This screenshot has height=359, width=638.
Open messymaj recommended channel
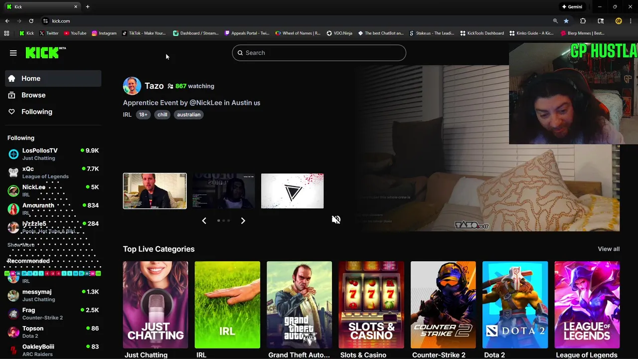53,295
